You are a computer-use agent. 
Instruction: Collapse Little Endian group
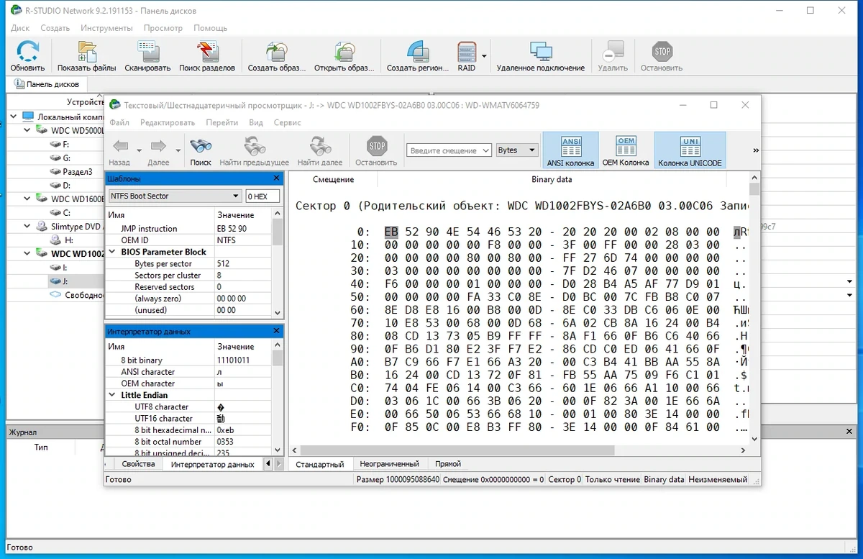pos(113,395)
